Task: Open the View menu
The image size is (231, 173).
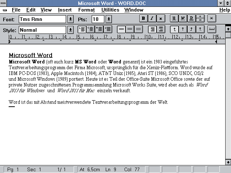Action: (x=46, y=10)
